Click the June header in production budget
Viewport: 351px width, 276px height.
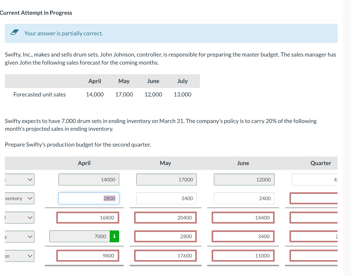[243, 163]
